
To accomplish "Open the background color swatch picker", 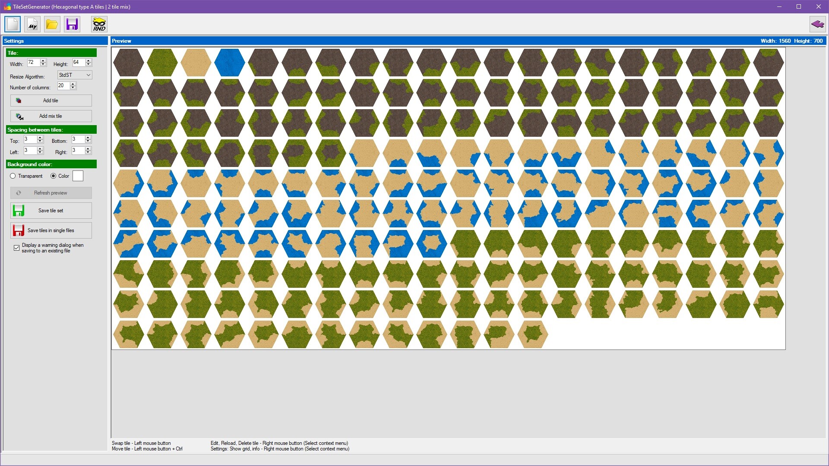I will [x=78, y=176].
